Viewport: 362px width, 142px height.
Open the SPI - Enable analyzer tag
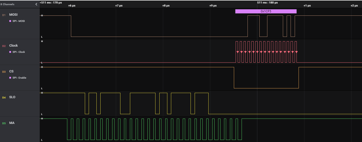point(19,78)
